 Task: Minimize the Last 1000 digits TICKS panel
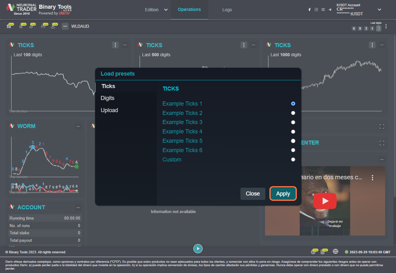tap(382, 45)
